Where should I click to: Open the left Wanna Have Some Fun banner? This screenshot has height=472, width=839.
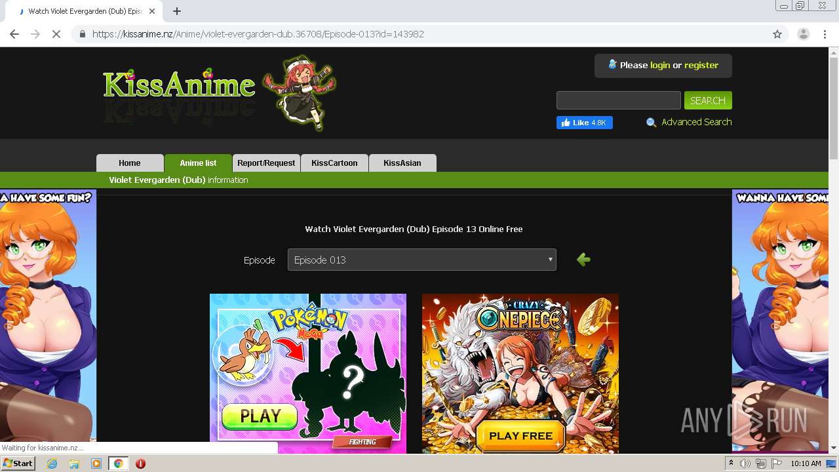pos(48,321)
